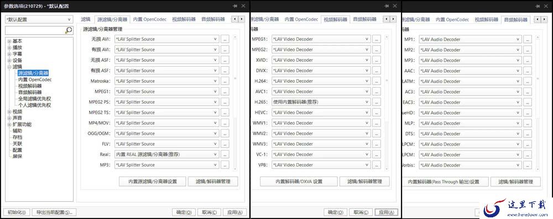Select the 视频解码器 tab in the right window
Screen dimensions: 553x219
tap(486, 19)
